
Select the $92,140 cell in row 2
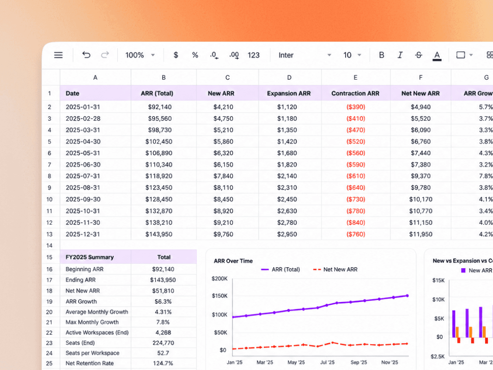tap(164, 107)
